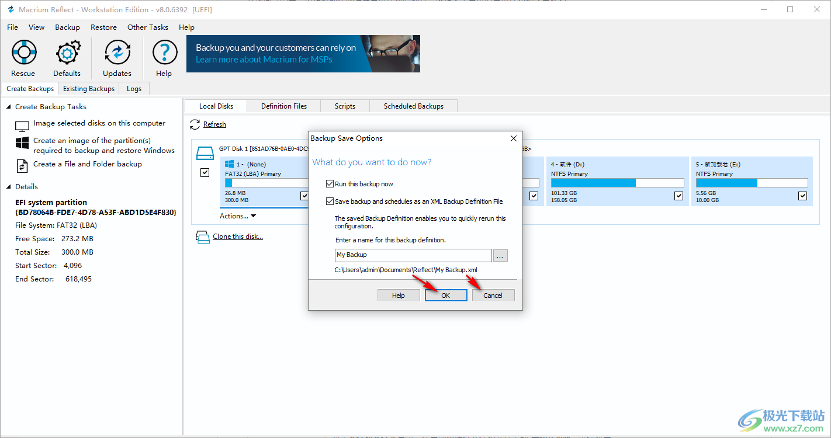Open the Rescue media tool

tap(23, 53)
